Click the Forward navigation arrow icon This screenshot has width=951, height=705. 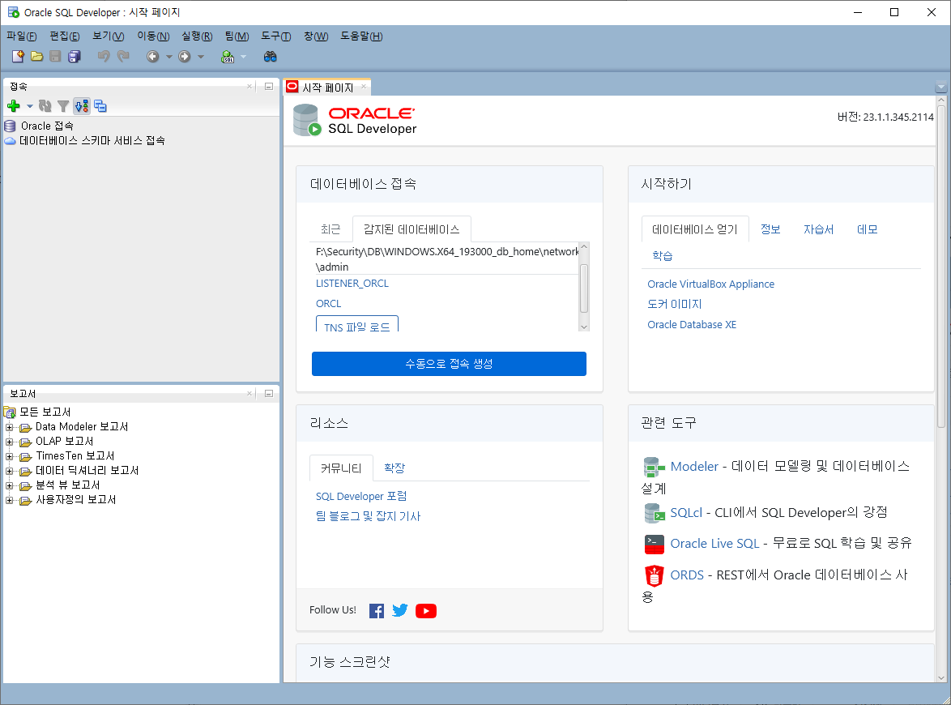point(185,57)
